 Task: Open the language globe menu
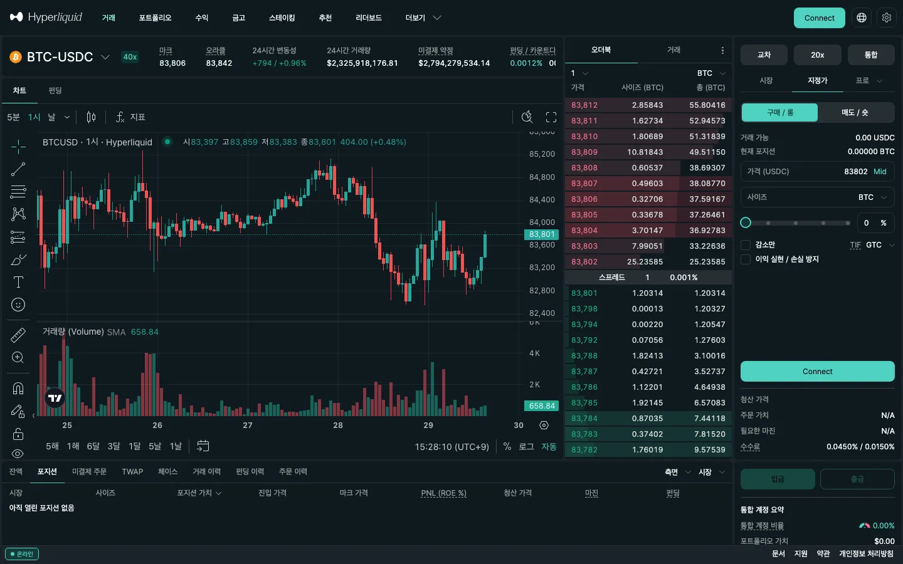click(x=862, y=18)
